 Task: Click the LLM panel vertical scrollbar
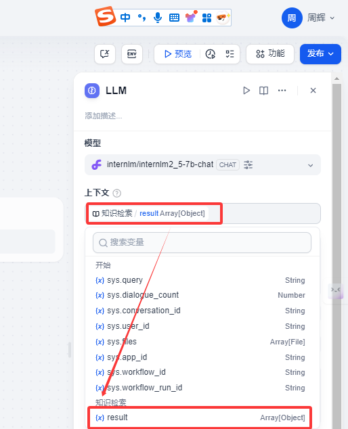click(336, 256)
